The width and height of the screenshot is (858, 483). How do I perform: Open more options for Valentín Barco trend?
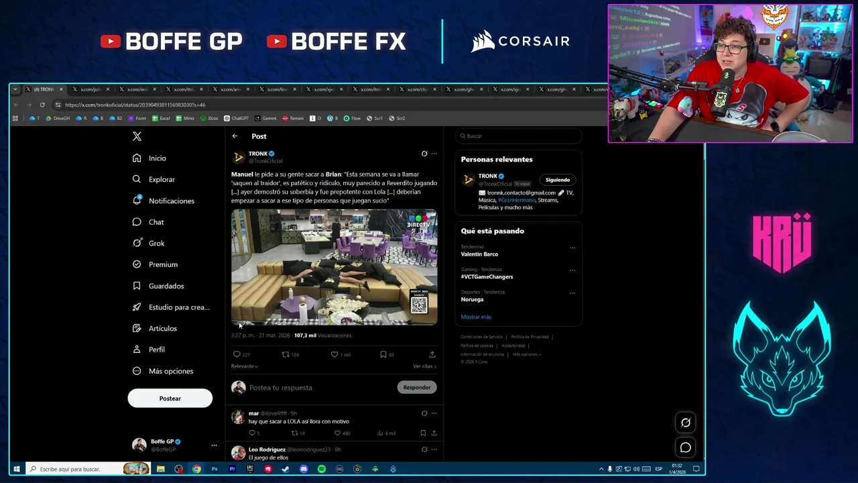[572, 248]
